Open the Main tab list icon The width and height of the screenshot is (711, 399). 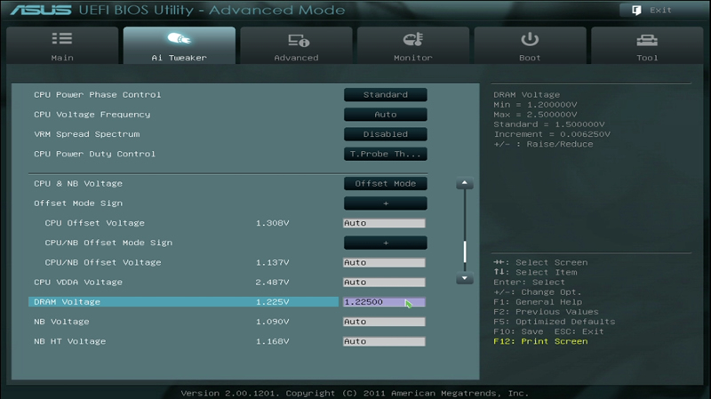[62, 38]
